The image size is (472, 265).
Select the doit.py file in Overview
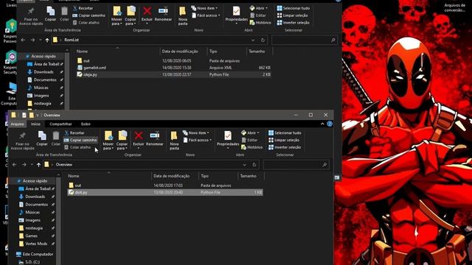pyautogui.click(x=165, y=192)
